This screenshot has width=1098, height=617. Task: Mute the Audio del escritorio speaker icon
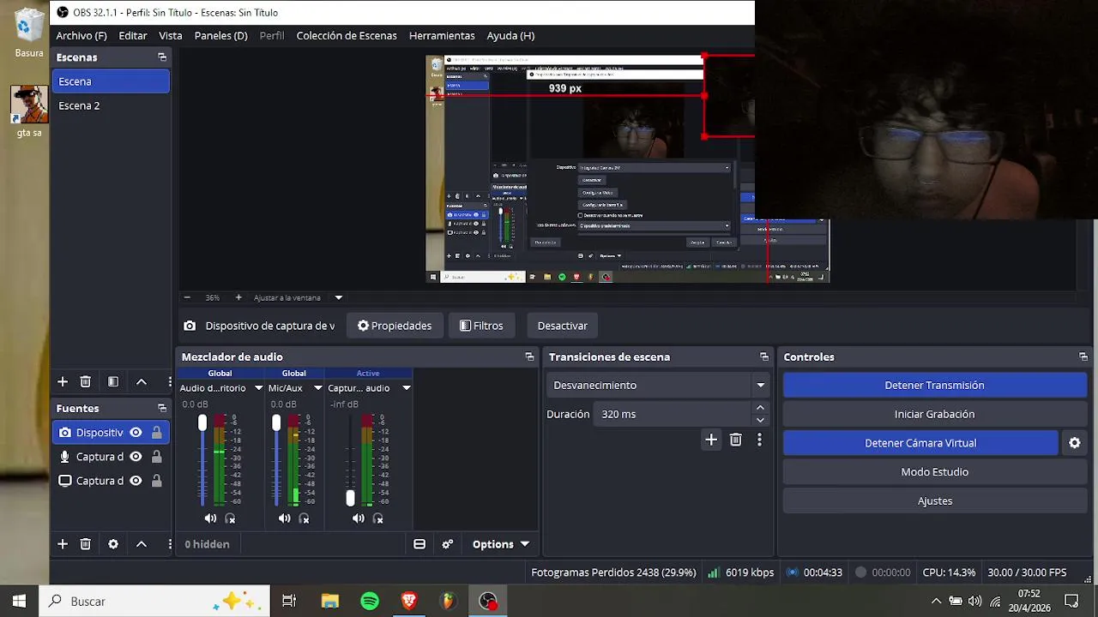210,518
